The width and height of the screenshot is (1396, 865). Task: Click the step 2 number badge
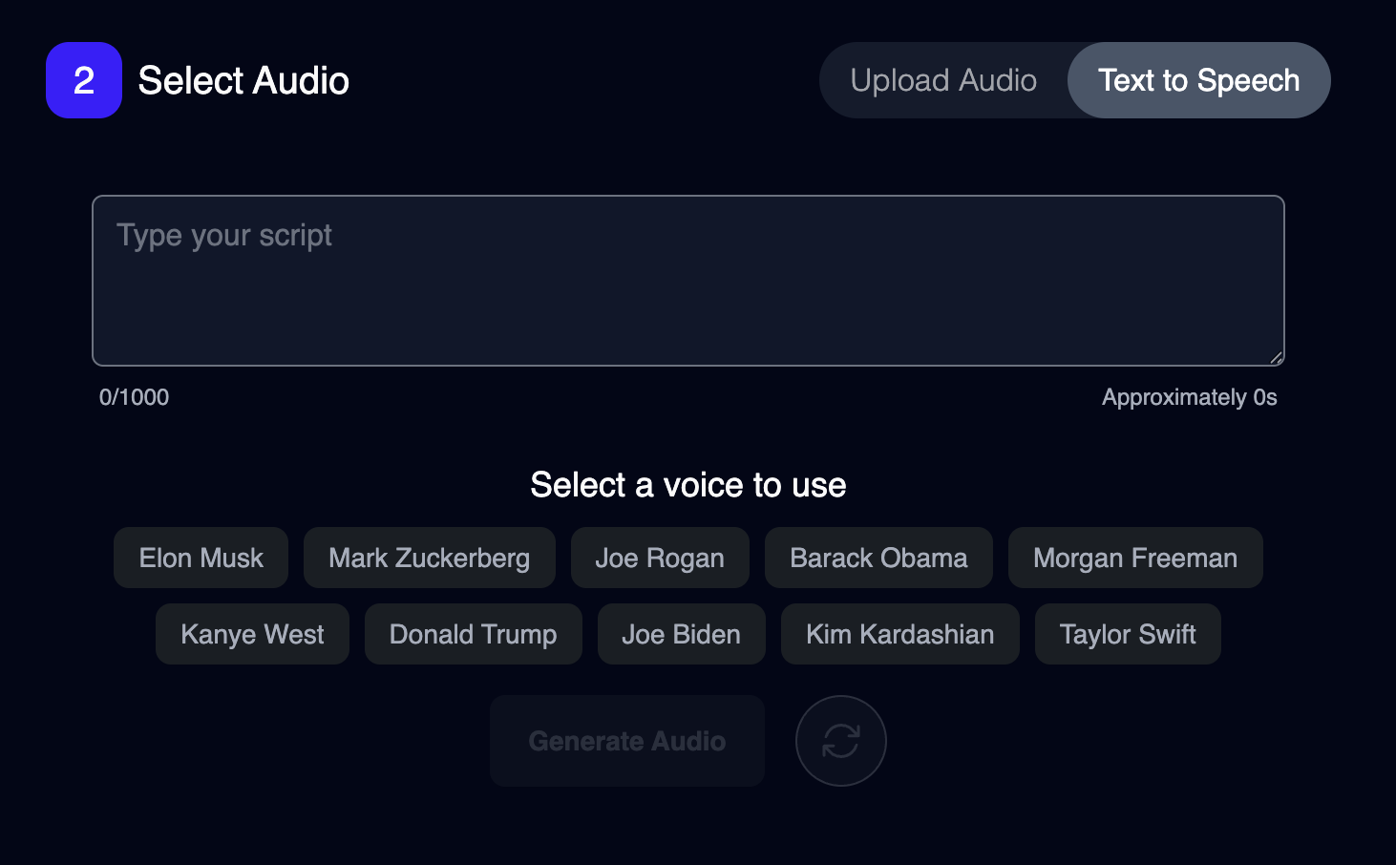[x=84, y=80]
